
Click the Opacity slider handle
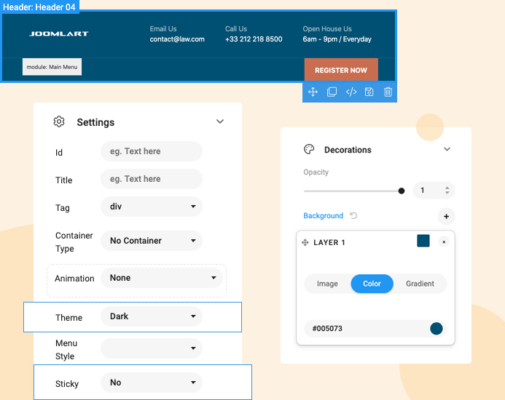(402, 191)
